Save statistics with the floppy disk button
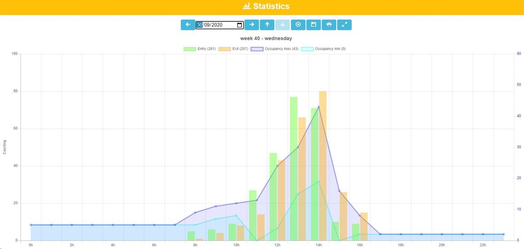The image size is (524, 249). click(x=313, y=25)
